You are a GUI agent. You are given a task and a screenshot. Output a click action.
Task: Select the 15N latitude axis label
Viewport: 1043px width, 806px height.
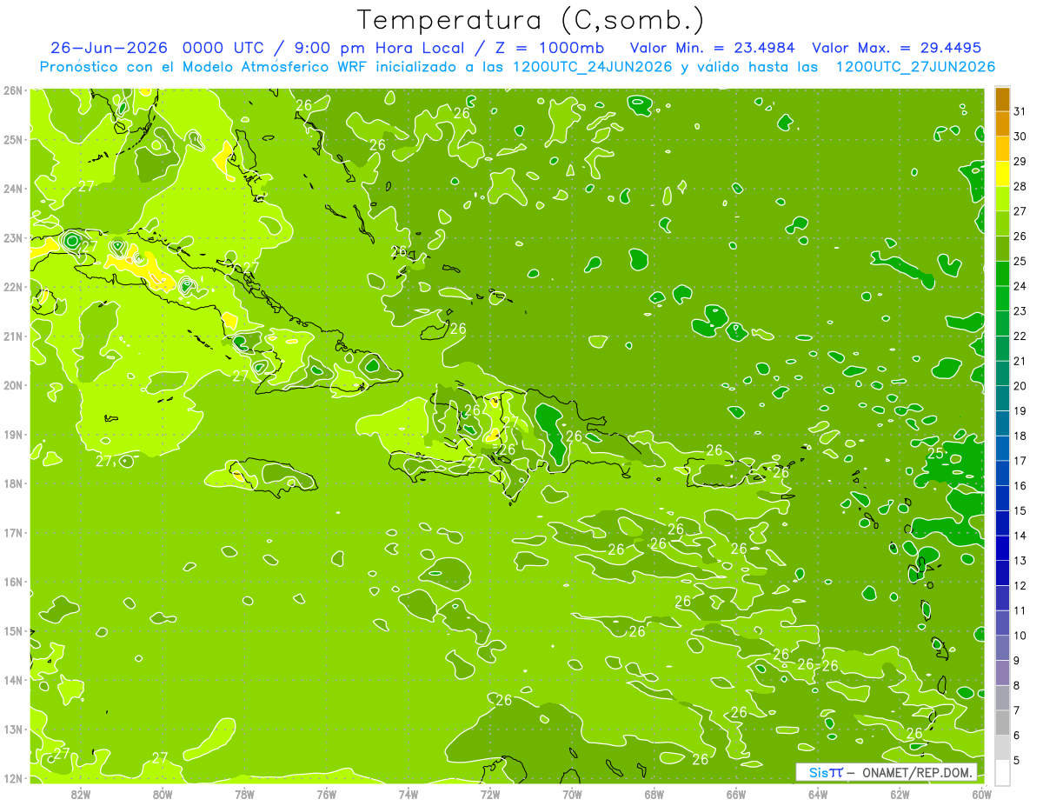(13, 631)
